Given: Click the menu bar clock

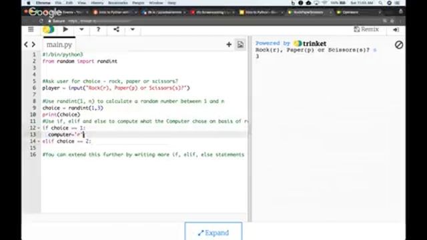Looking at the screenshot, I should pos(362,3).
